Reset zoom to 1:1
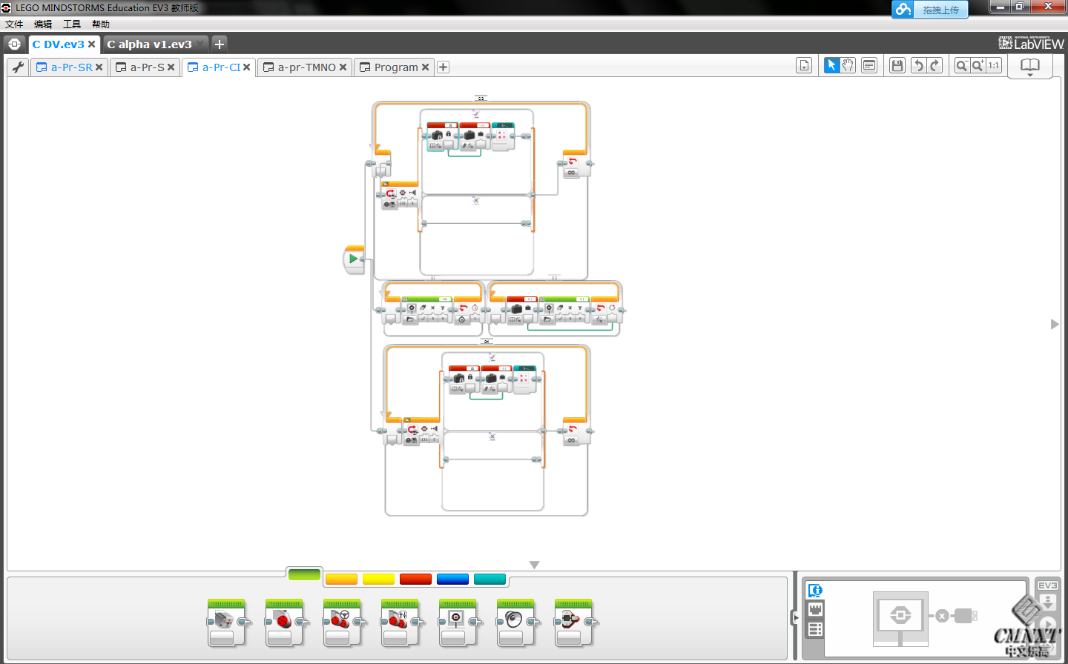Image resolution: width=1068 pixels, height=664 pixels. coord(994,65)
